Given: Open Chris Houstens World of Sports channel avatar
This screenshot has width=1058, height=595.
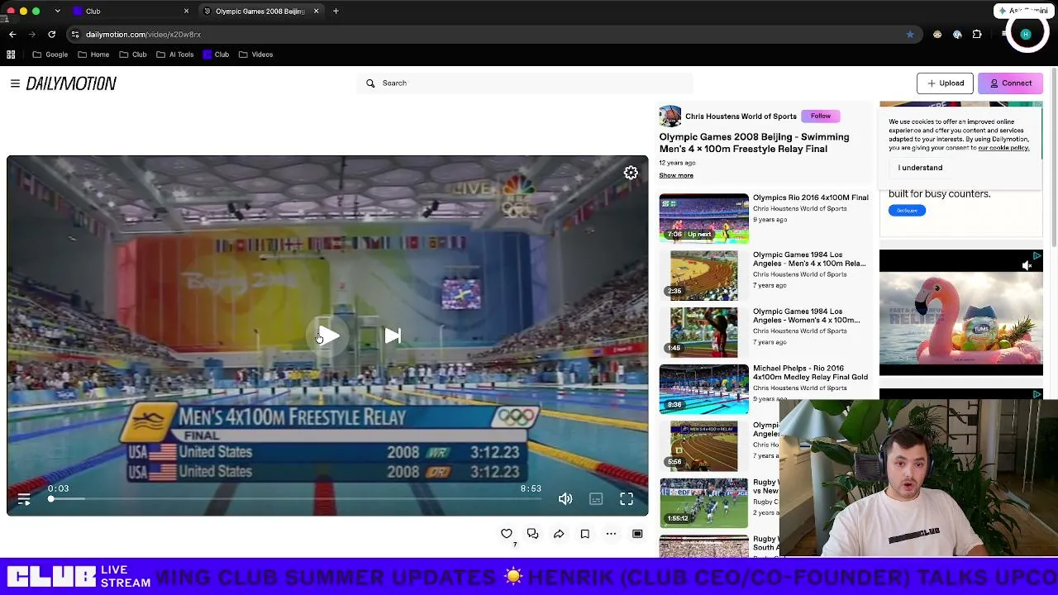Looking at the screenshot, I should tap(670, 117).
